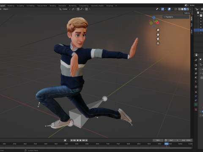Open the Render properties tab icon
203x152 pixels.
pyautogui.click(x=196, y=65)
